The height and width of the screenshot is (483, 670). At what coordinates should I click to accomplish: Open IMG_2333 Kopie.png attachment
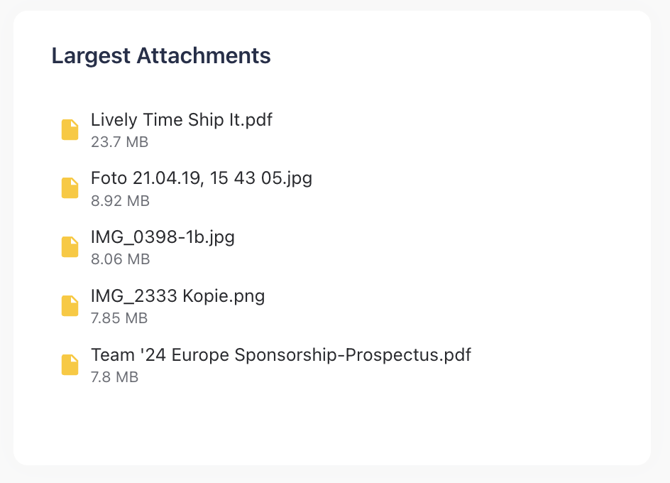(177, 295)
